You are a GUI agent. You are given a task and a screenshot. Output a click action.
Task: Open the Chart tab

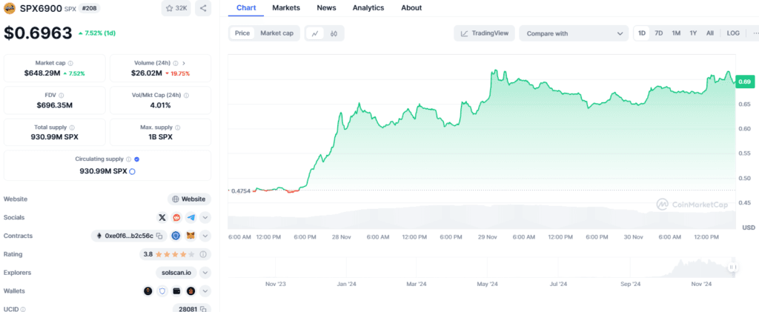point(246,7)
